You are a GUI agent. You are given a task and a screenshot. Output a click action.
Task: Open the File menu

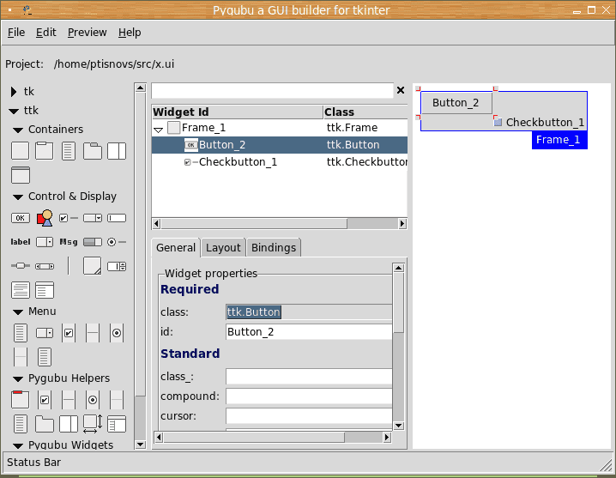[x=16, y=33]
